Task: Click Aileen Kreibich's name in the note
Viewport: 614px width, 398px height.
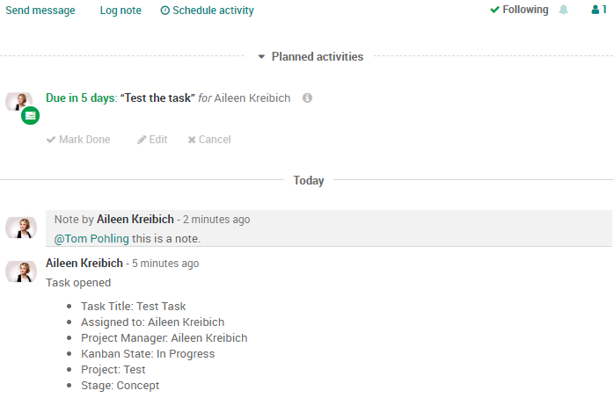Action: 135,220
